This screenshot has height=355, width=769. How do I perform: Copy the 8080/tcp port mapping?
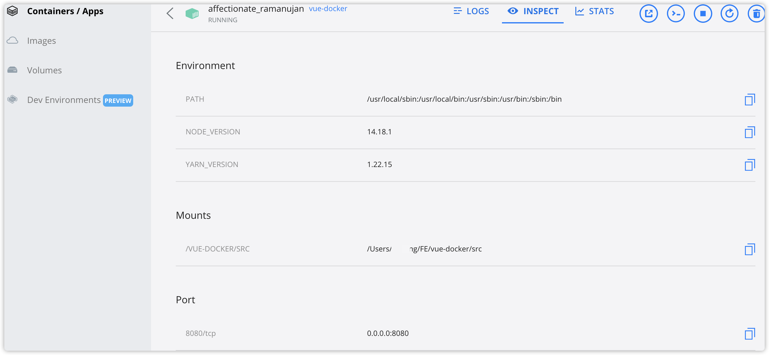tap(750, 334)
